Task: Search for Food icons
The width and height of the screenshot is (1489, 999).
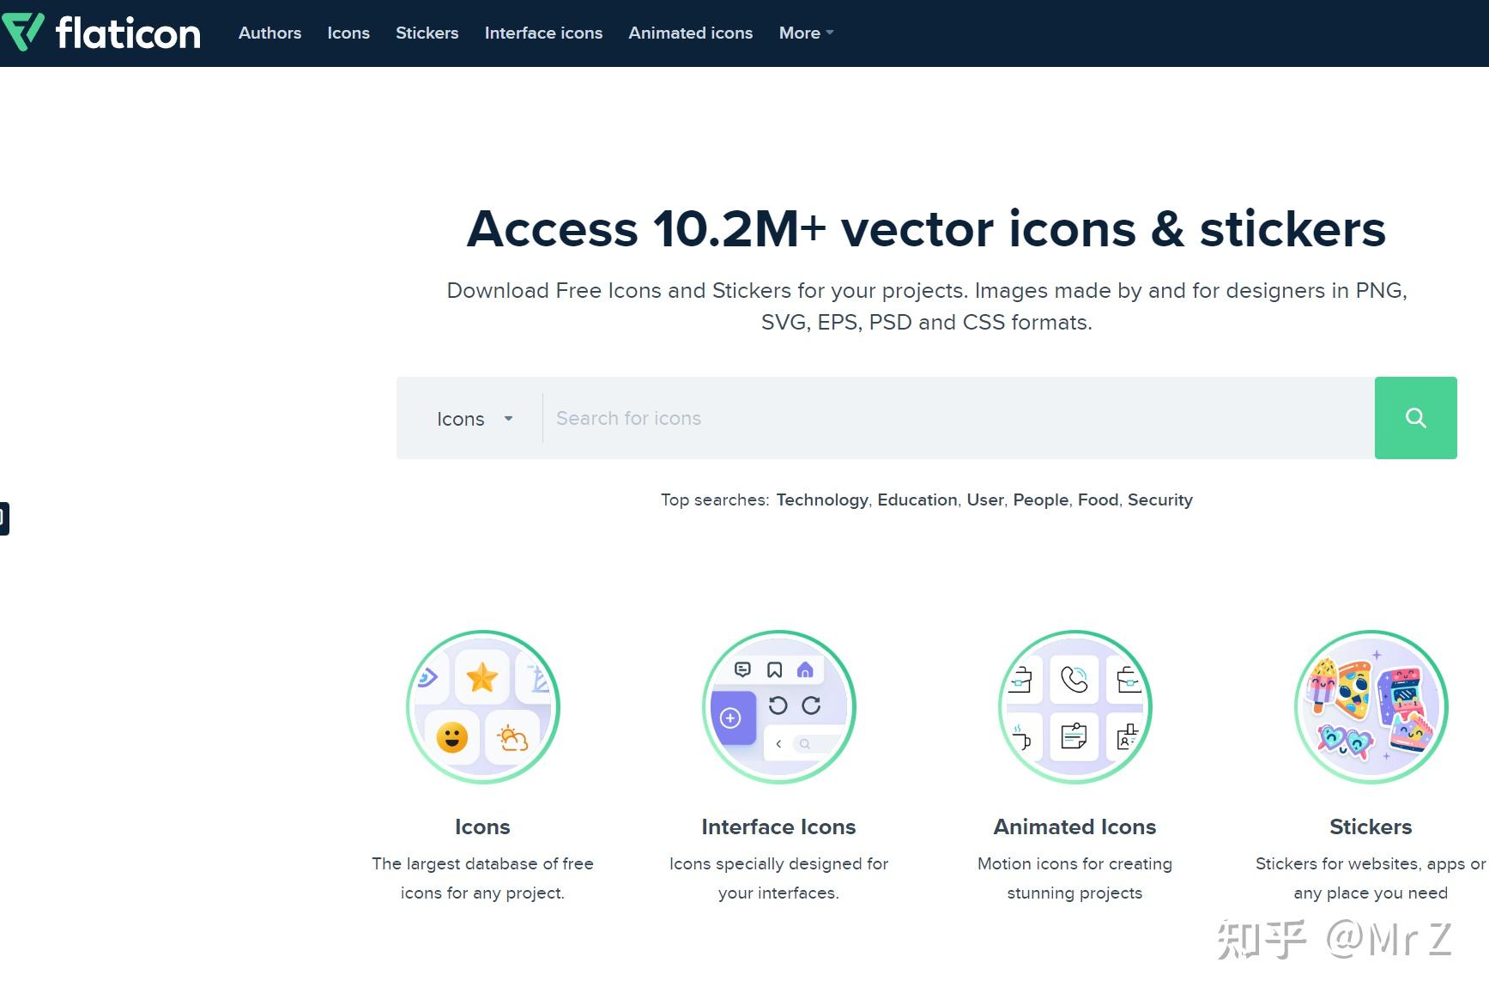Action: [1098, 499]
